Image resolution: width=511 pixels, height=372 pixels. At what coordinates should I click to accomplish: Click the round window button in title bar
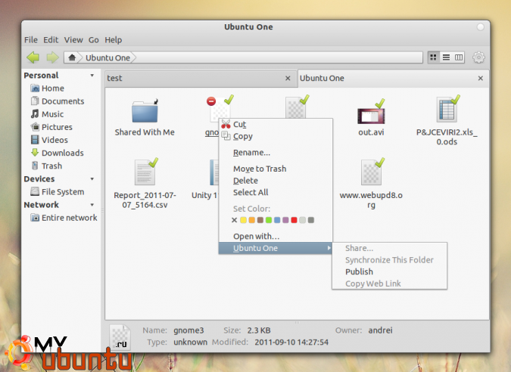coord(481,27)
